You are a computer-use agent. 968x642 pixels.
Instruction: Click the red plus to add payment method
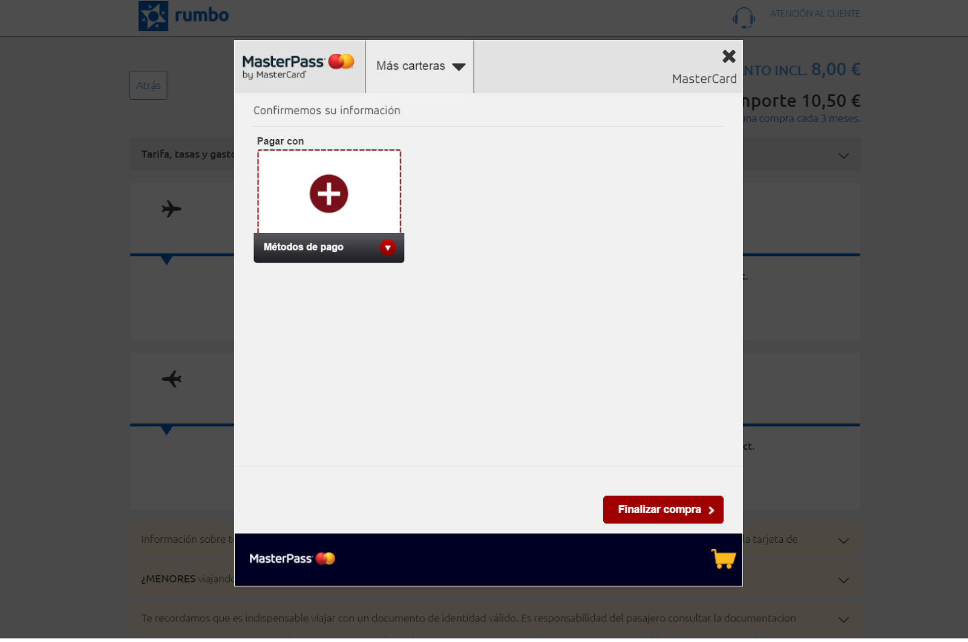pos(329,194)
